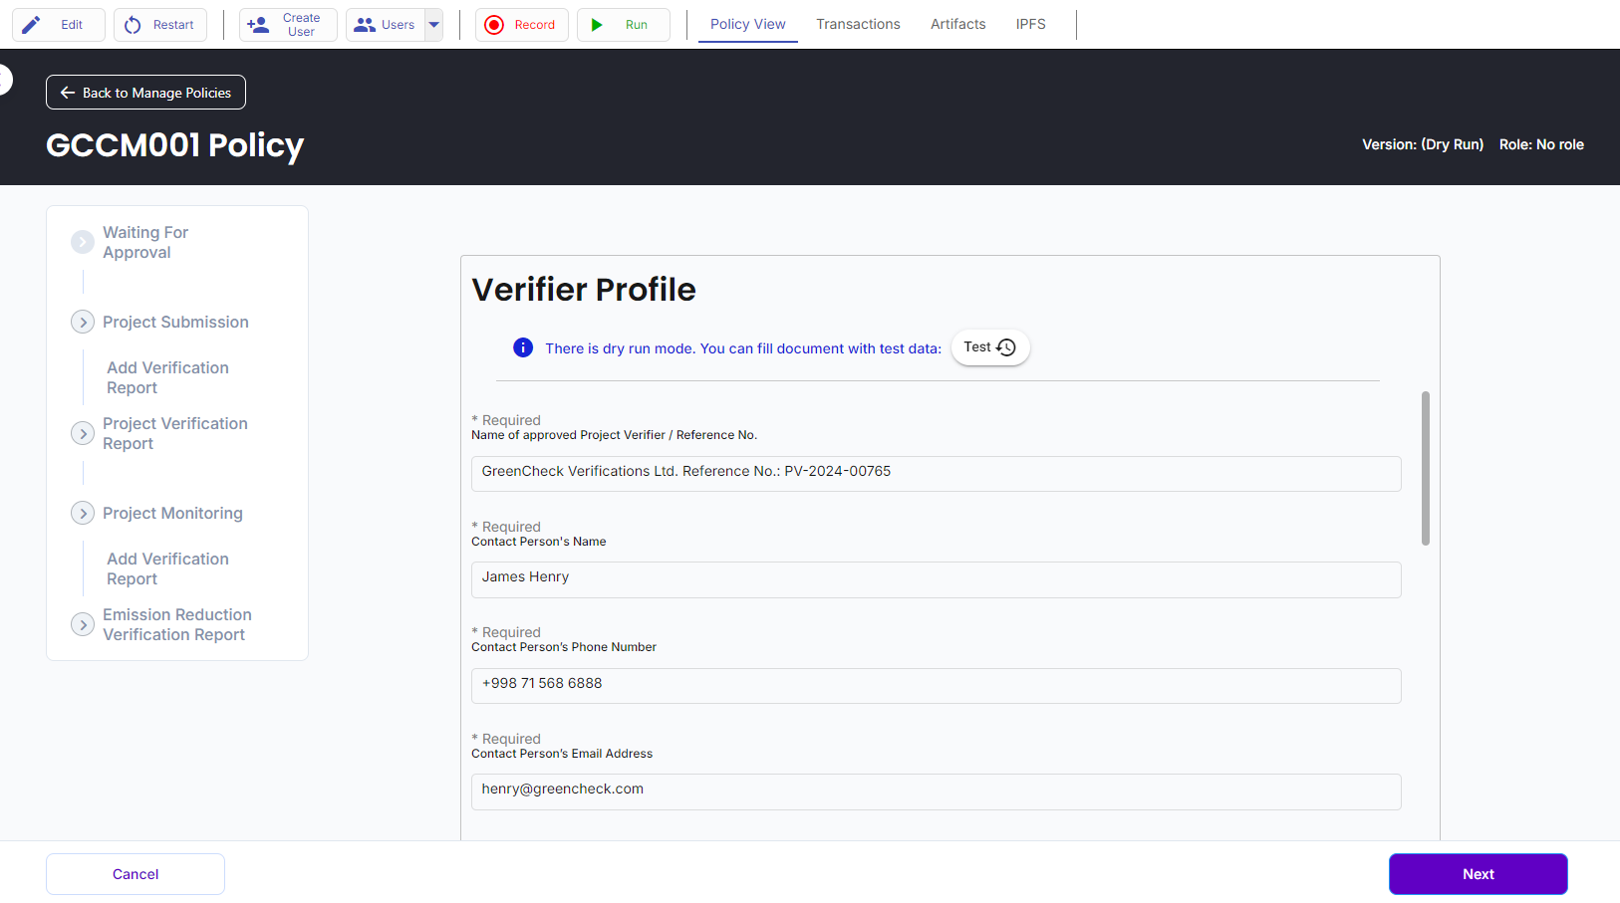
Task: Expand the Project Verification Report step
Action: tap(83, 434)
